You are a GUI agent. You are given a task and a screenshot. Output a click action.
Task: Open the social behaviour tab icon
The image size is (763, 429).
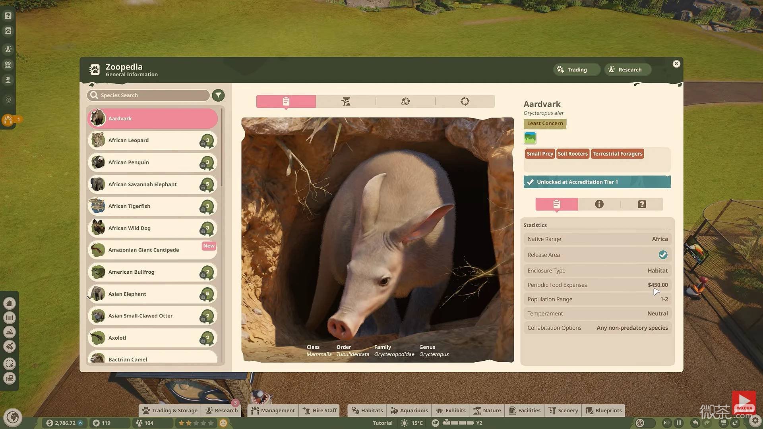pos(405,101)
